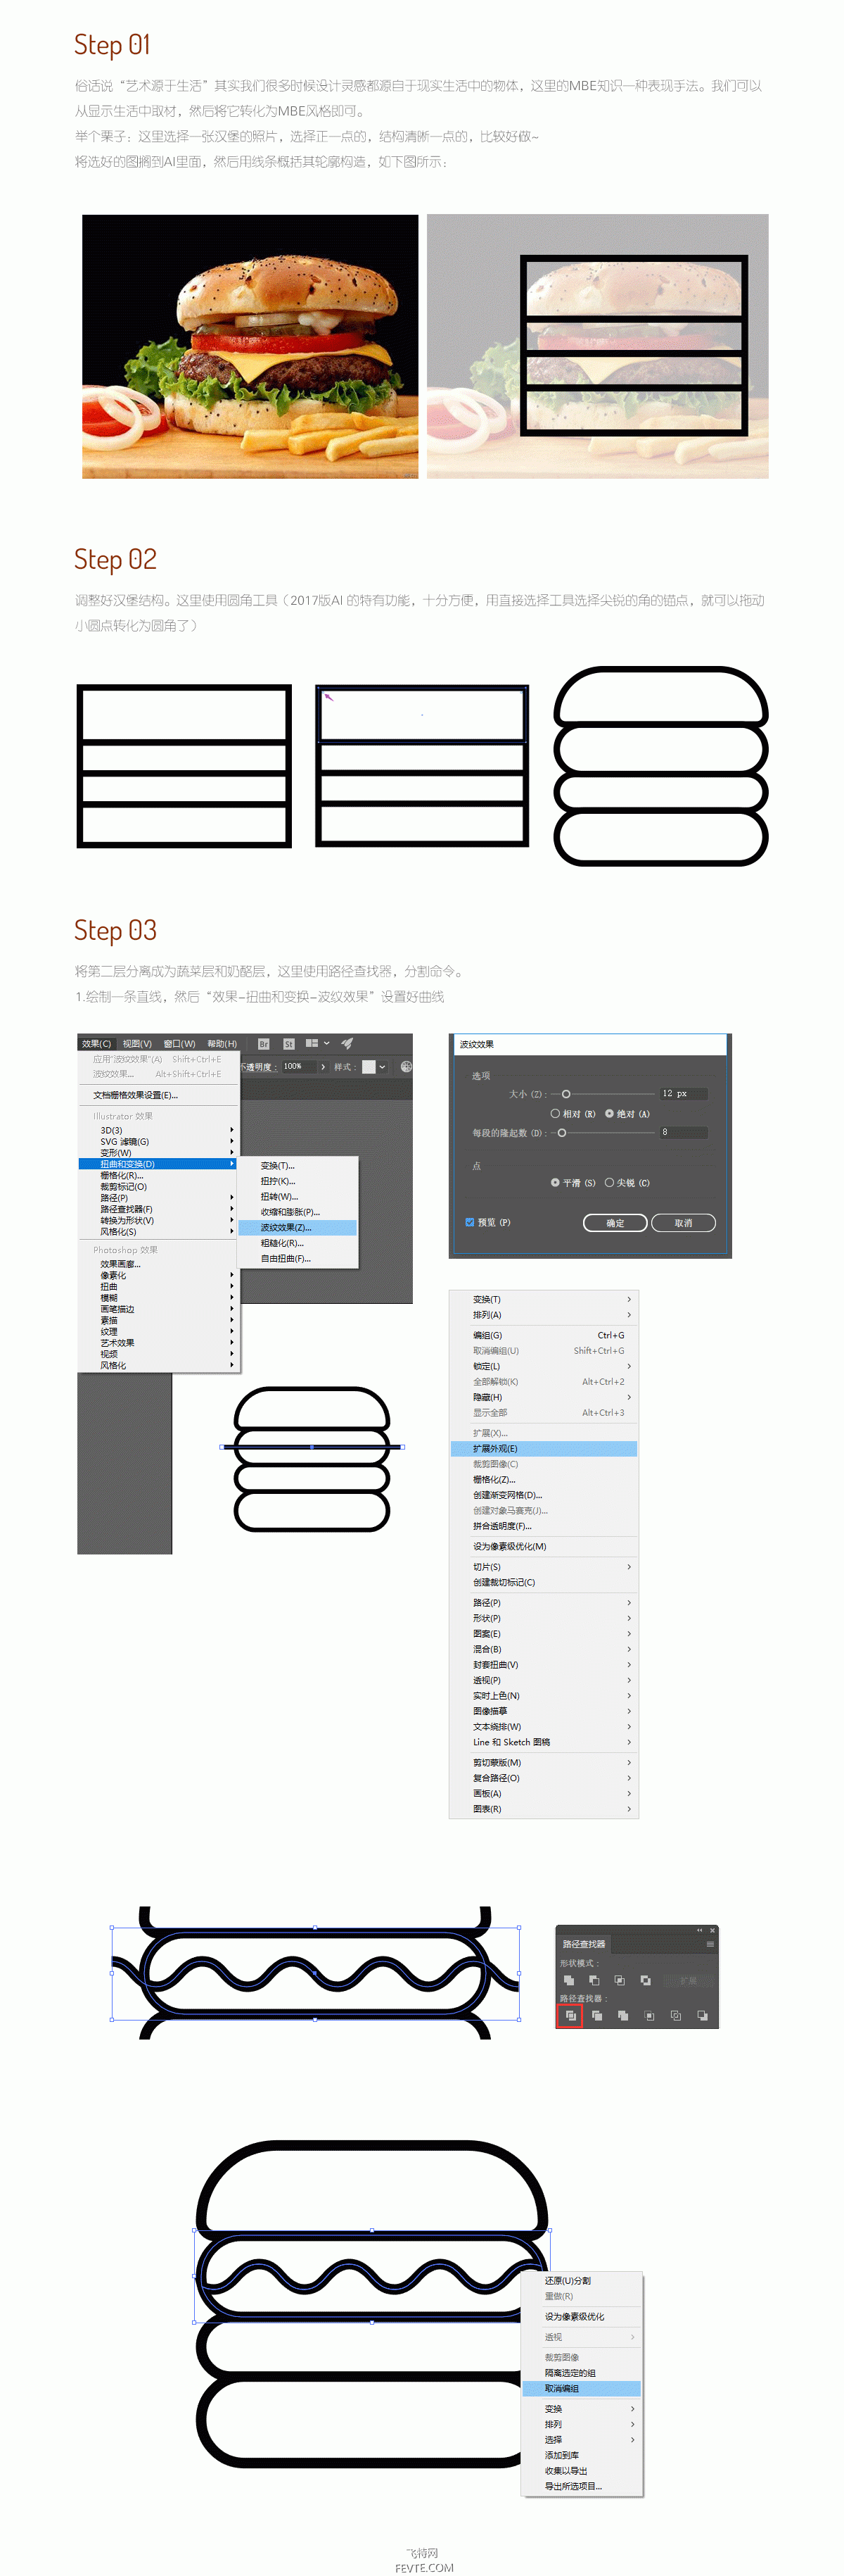Viewport: 844px width, 2576px height.
Task: Click the Outline pathfinder icon
Action: pos(675,2015)
